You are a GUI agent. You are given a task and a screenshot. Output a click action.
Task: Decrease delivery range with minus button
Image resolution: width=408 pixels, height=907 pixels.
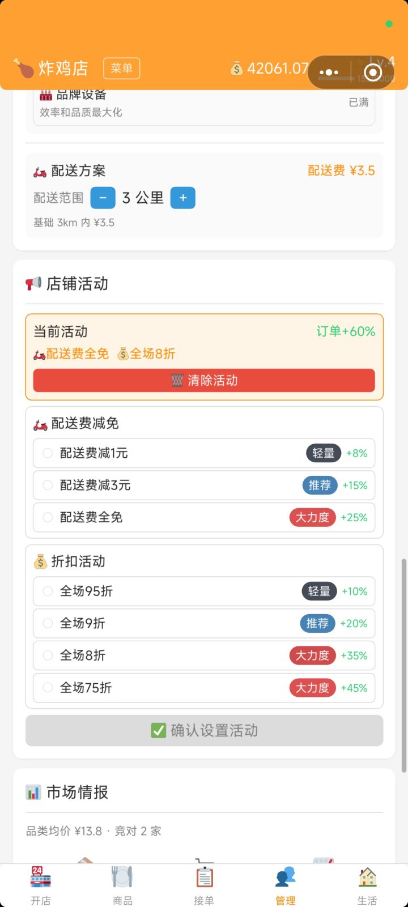pos(103,198)
